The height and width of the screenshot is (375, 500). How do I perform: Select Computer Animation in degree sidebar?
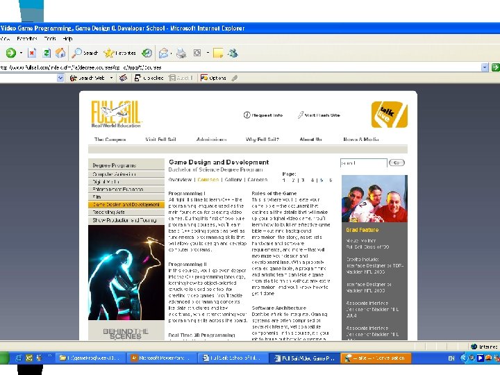(x=126, y=174)
